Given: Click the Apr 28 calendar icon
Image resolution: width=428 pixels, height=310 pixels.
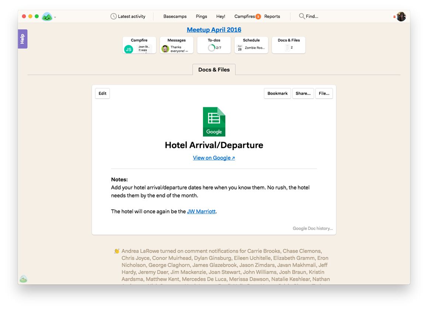Looking at the screenshot, I should coord(240,48).
